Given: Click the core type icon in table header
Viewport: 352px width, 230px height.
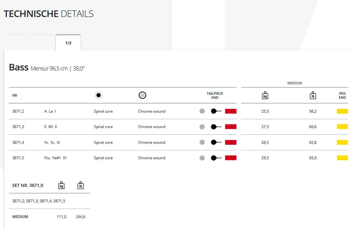Looking at the screenshot, I should point(99,95).
